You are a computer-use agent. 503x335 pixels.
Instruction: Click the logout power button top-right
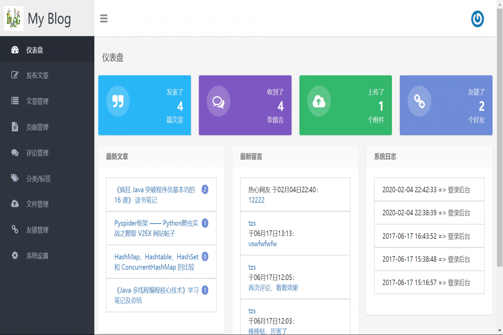click(x=477, y=19)
